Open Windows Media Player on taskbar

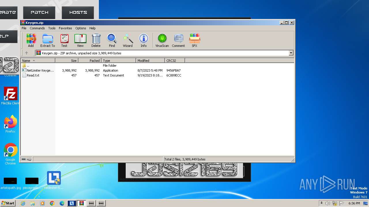tap(42, 203)
